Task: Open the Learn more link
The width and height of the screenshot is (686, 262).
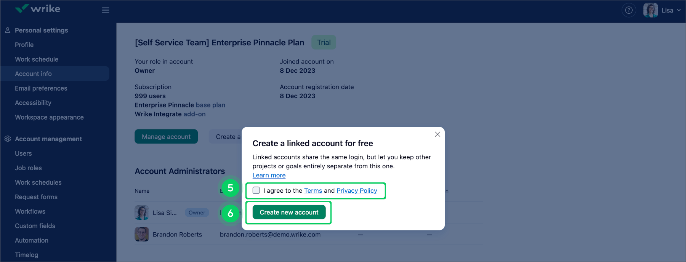Action: click(x=269, y=175)
